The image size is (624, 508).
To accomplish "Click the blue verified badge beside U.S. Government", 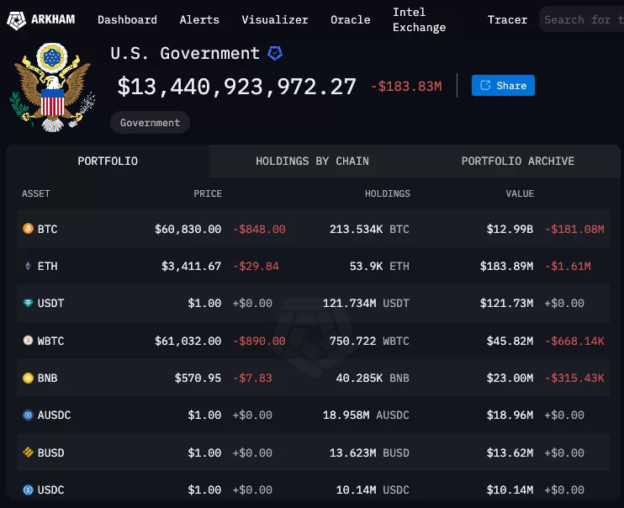I will [x=275, y=53].
